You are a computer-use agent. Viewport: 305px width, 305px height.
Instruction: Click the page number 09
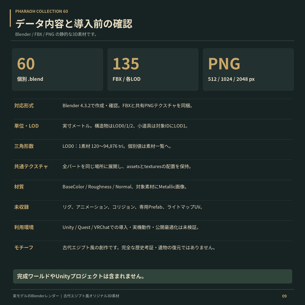pos(284,296)
